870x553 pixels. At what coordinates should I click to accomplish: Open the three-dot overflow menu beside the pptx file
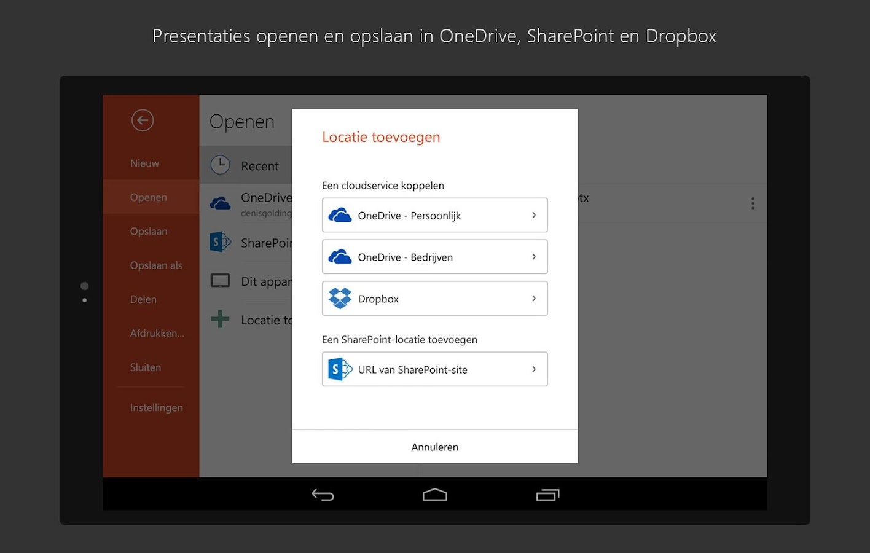coord(753,203)
